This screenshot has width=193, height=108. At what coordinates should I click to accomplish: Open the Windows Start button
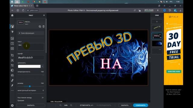(x=12, y=2)
